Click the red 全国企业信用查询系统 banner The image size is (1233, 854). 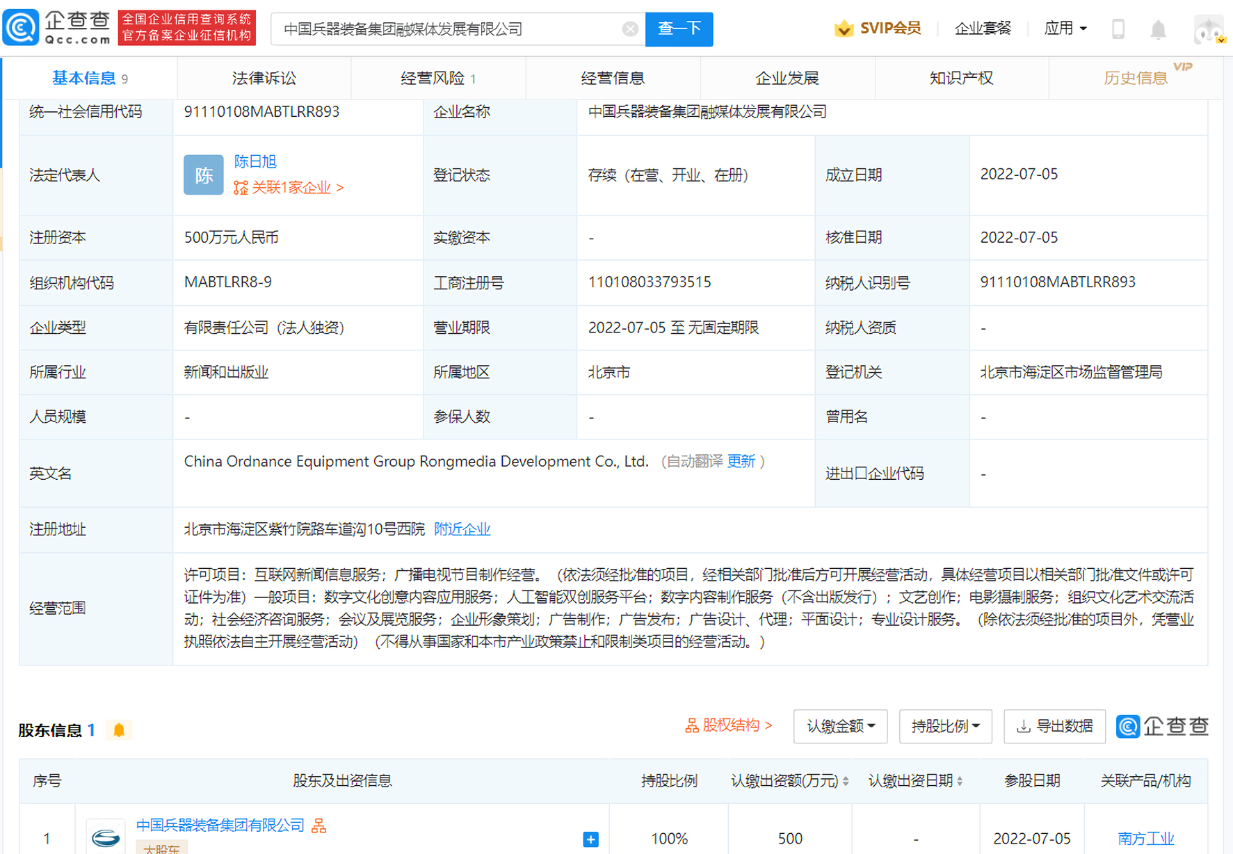pyautogui.click(x=187, y=28)
